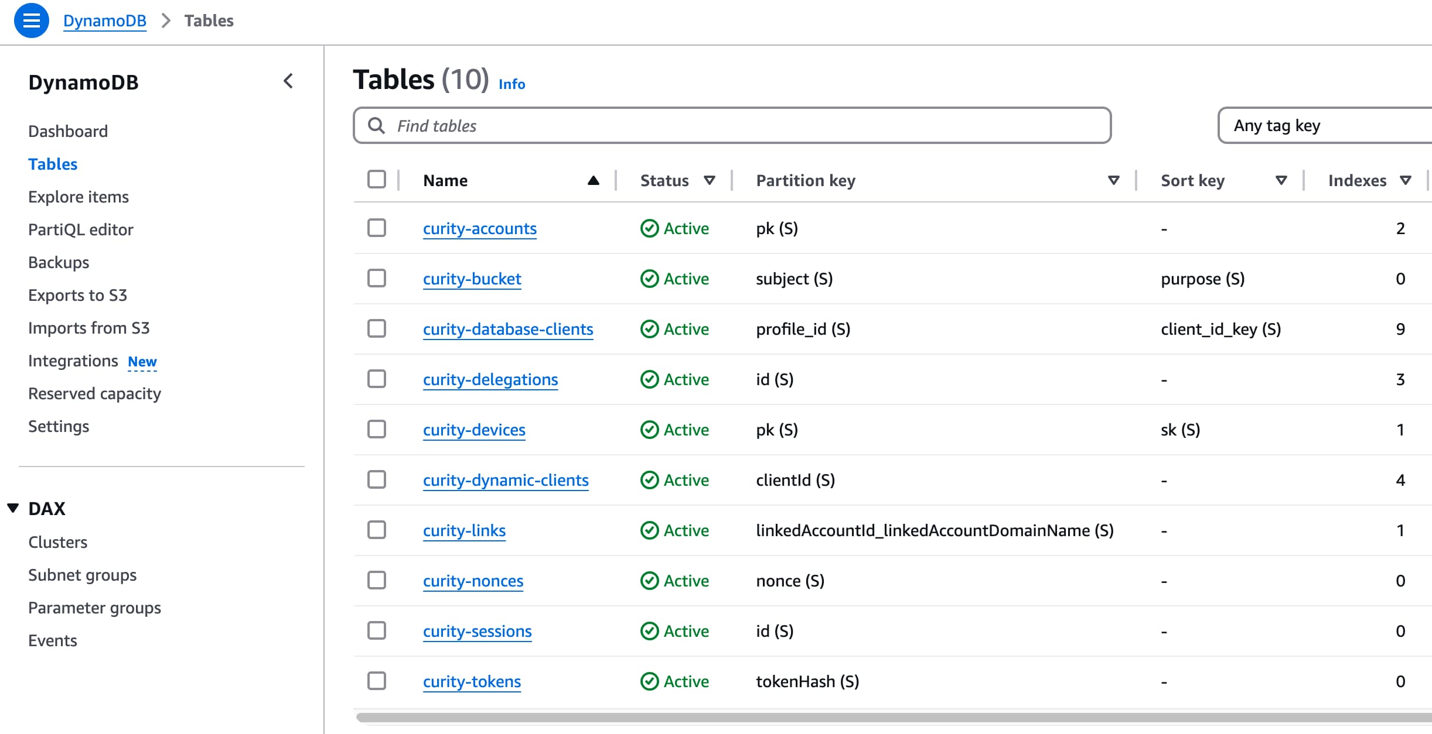The height and width of the screenshot is (734, 1432).
Task: Click the client_id_key (S) sort key cell
Action: pyautogui.click(x=1221, y=329)
